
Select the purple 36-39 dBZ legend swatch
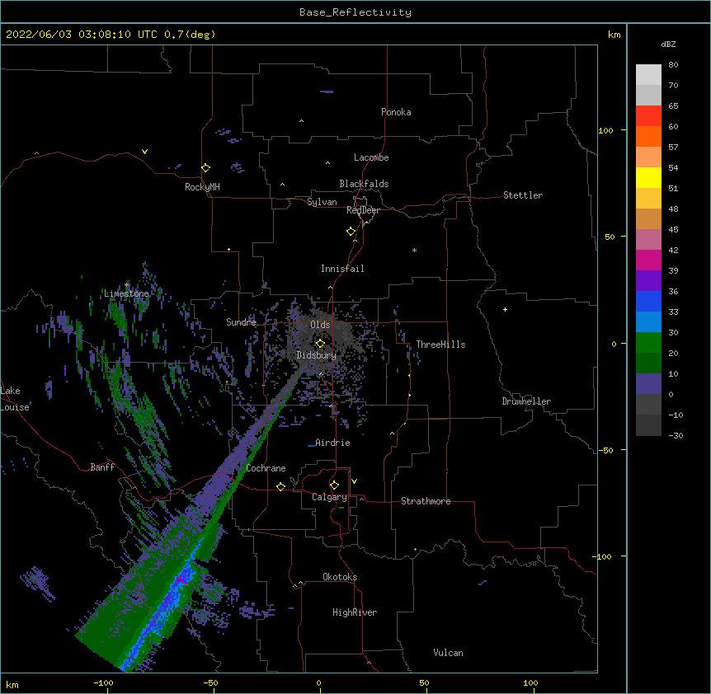pyautogui.click(x=648, y=281)
